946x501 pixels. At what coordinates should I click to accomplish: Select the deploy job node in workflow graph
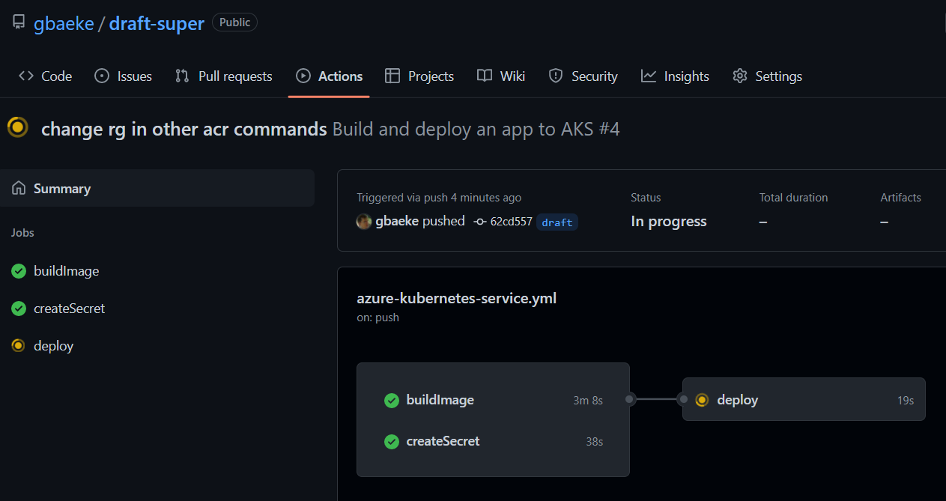[x=803, y=400]
